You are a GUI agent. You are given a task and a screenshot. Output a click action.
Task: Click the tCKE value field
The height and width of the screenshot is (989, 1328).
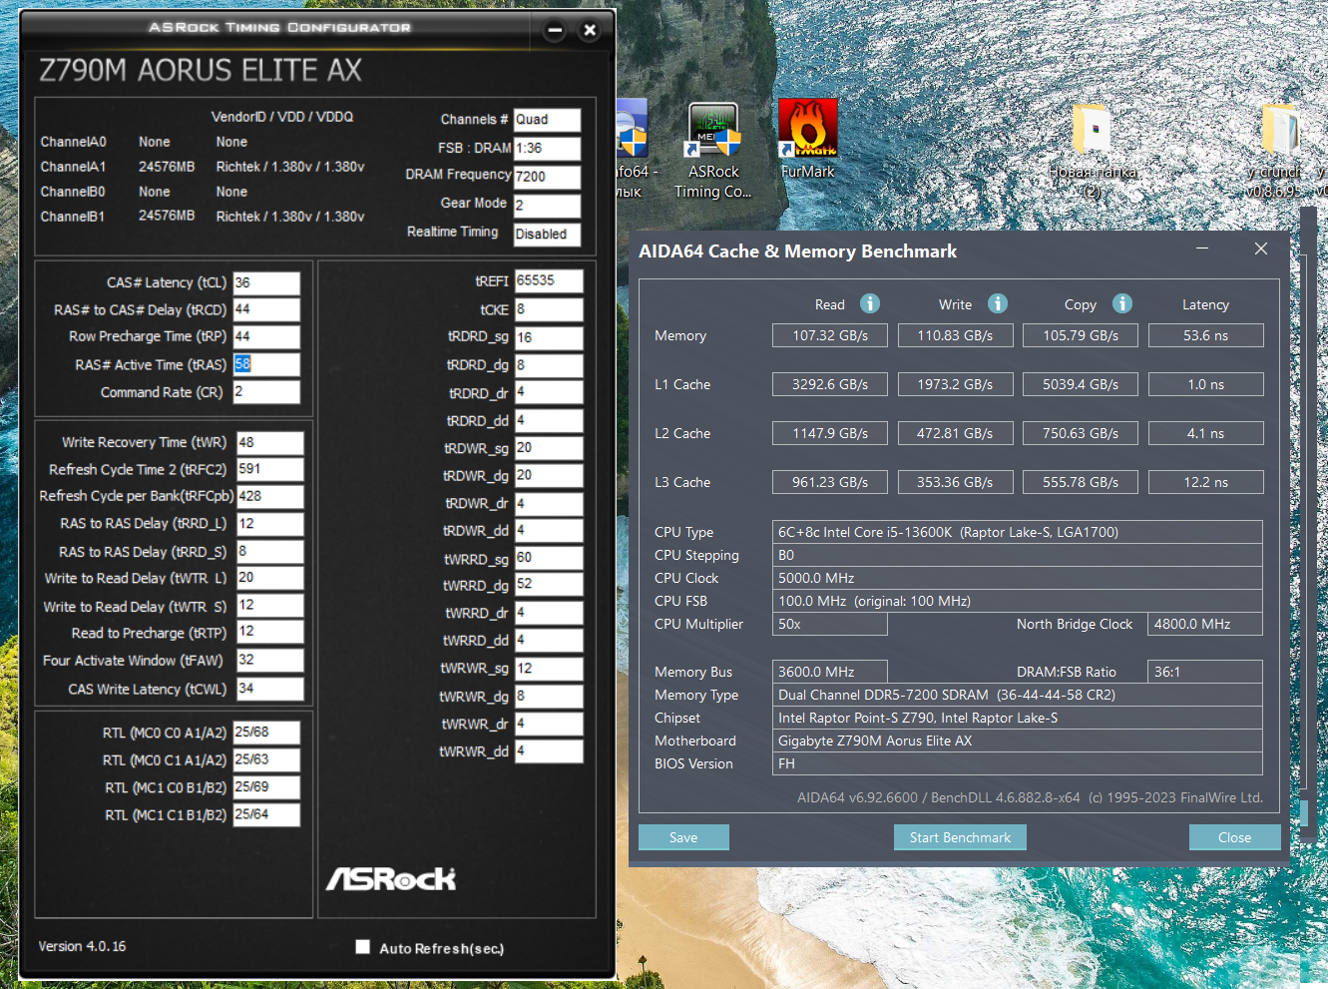549,309
